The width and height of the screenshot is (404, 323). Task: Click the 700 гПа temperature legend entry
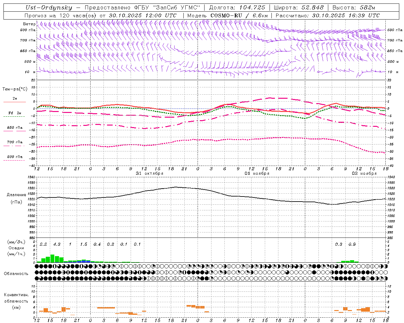(15, 142)
